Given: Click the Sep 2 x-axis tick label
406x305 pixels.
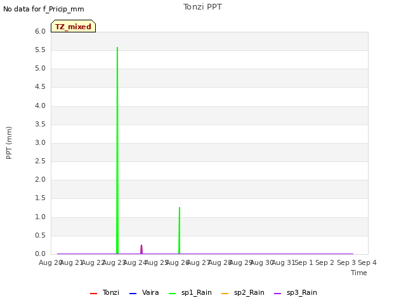Looking at the screenshot, I should pyautogui.click(x=325, y=262).
